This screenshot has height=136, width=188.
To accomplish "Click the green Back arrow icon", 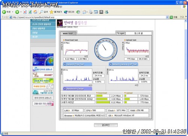I will (4, 12).
